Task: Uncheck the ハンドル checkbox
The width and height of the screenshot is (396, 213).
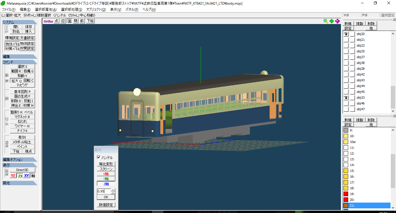Action: click(x=99, y=157)
